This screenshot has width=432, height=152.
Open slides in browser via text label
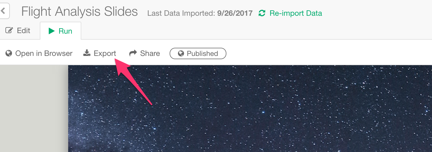click(44, 53)
